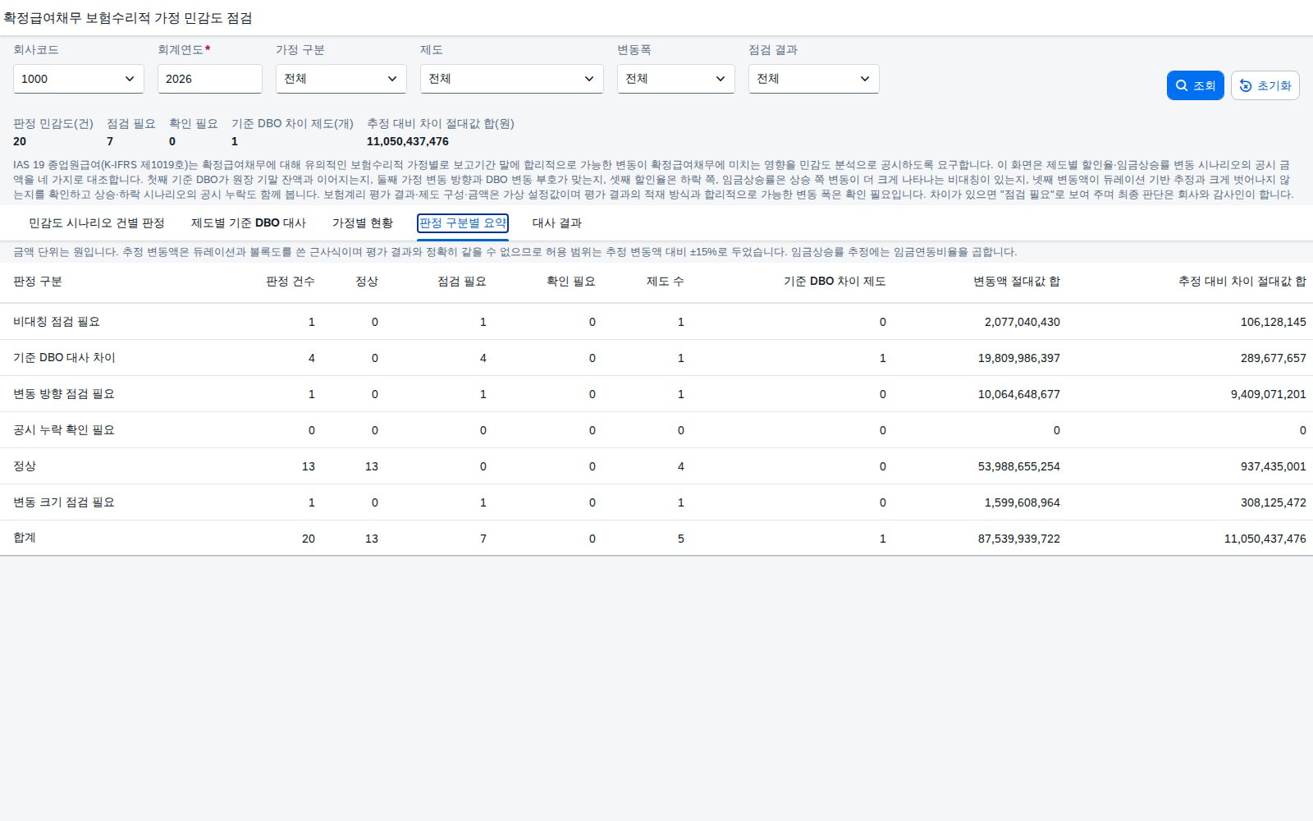Click the total 87,539,939,722
Screen dimensions: 1313x821
1019,539
